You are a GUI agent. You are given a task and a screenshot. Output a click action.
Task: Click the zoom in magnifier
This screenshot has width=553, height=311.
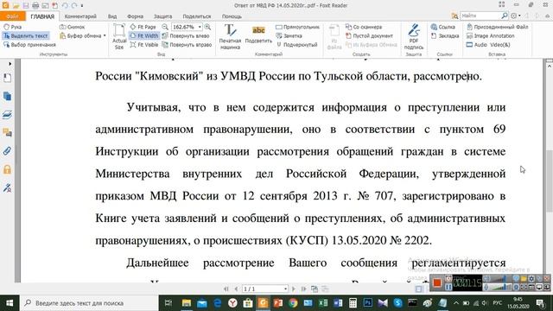click(x=207, y=27)
